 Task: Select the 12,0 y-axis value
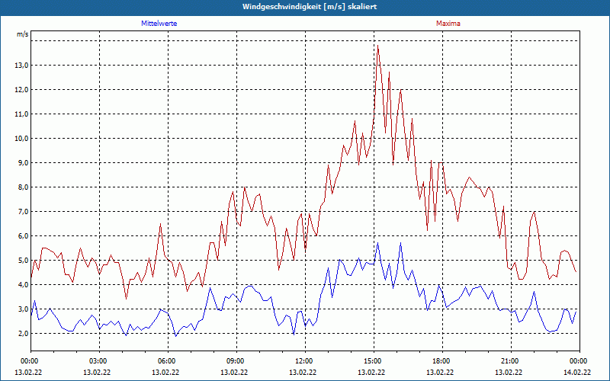21,90
